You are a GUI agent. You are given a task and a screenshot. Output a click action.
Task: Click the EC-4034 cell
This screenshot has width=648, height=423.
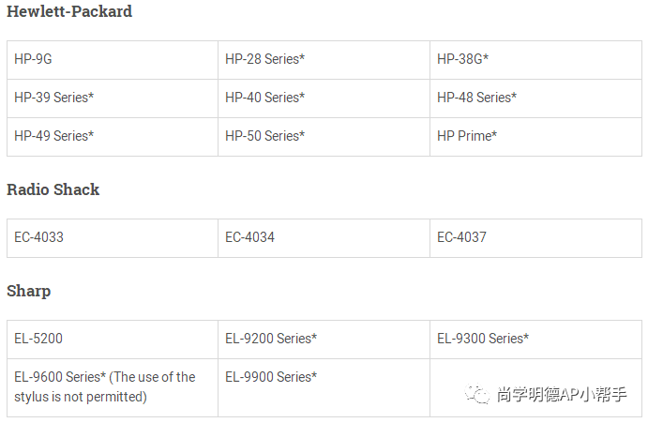[x=324, y=238]
